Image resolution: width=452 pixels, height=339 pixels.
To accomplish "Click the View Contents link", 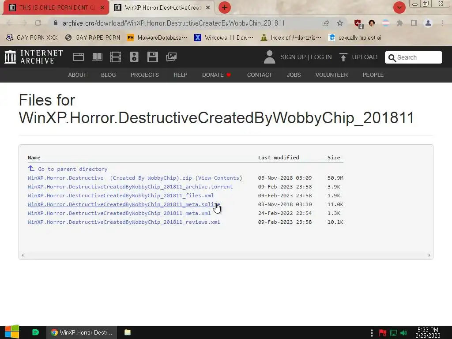I will [218, 178].
